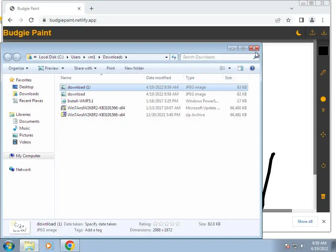Bookmark this page with the star icon
Viewport: 336px width, 252px height.
click(288, 20)
